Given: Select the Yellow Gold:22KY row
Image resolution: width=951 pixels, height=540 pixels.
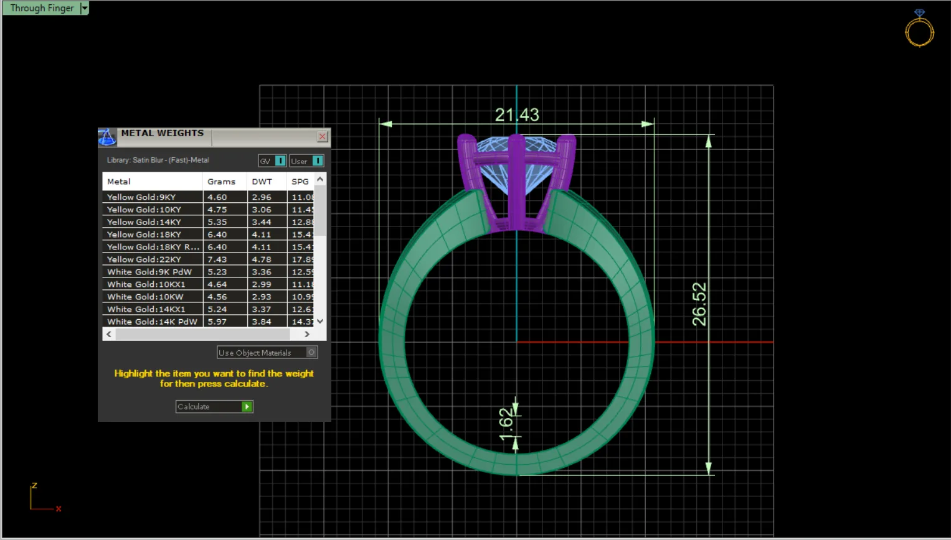Looking at the screenshot, I should pos(208,259).
